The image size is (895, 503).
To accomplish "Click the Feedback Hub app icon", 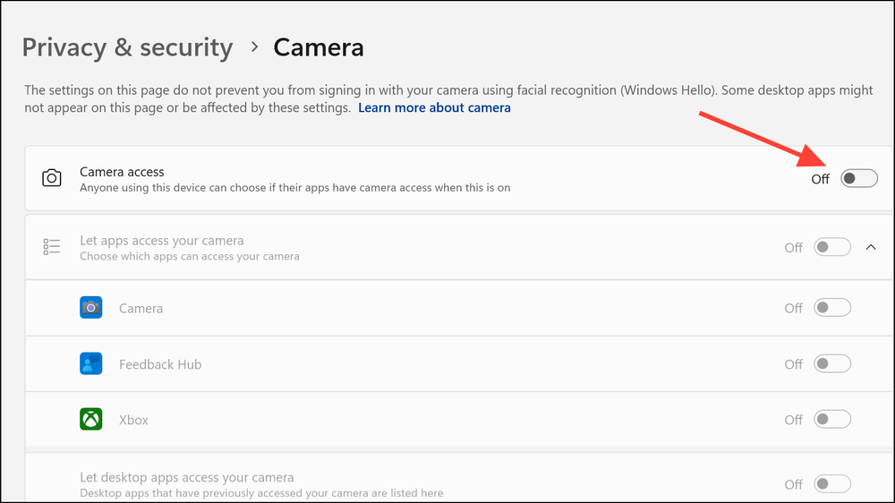I will 90,363.
